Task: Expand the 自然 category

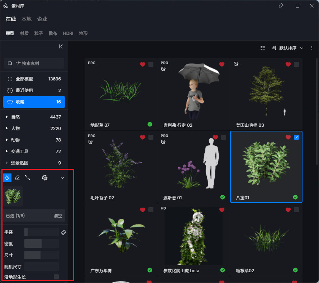Action: pos(7,117)
